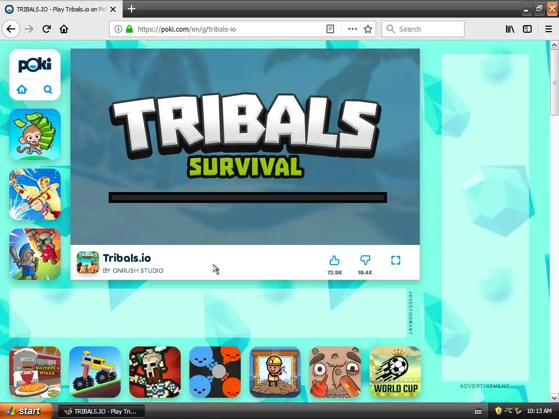Open Poki game search magnifier
The image size is (559, 419).
(x=48, y=89)
